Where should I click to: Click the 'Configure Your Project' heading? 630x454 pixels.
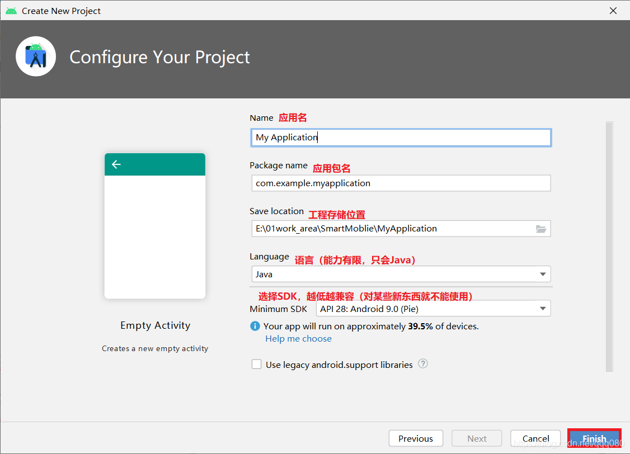(159, 57)
